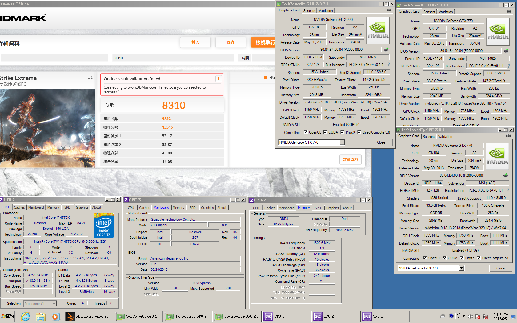
Task: Click BIOS Version field in front GPU-Z
Action: click(342, 50)
